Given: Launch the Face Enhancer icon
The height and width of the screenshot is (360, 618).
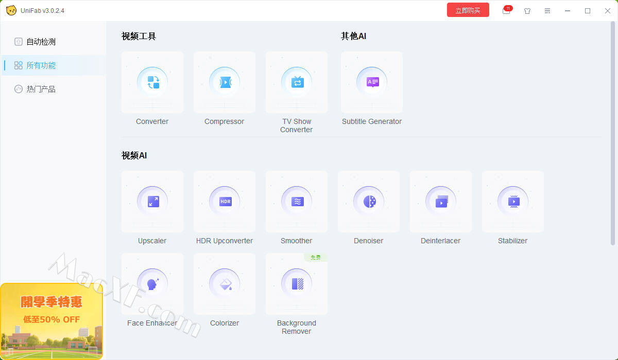Looking at the screenshot, I should [x=152, y=284].
